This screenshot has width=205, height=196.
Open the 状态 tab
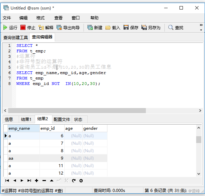coord(80,119)
